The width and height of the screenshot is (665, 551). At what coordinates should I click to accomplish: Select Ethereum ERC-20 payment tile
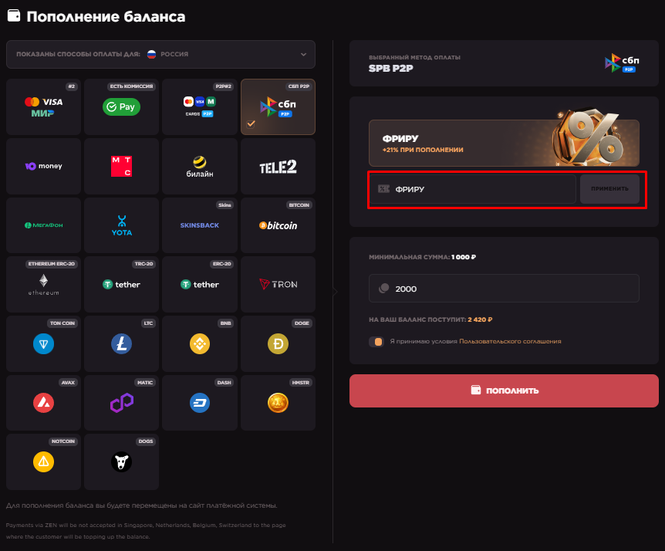point(43,284)
